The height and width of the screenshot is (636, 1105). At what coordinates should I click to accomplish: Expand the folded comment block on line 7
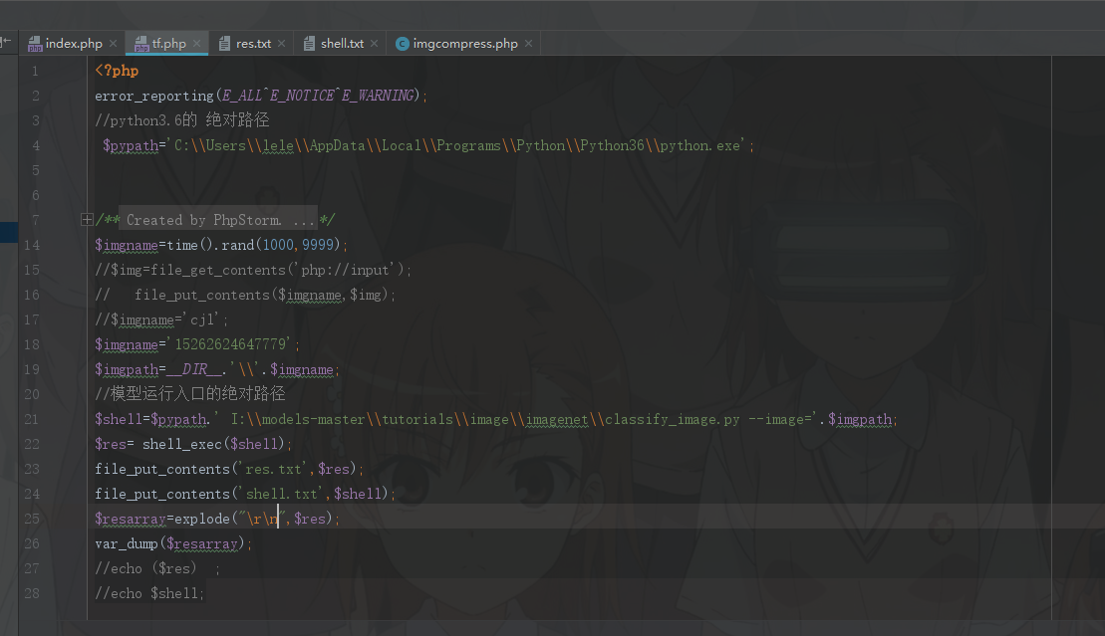88,220
